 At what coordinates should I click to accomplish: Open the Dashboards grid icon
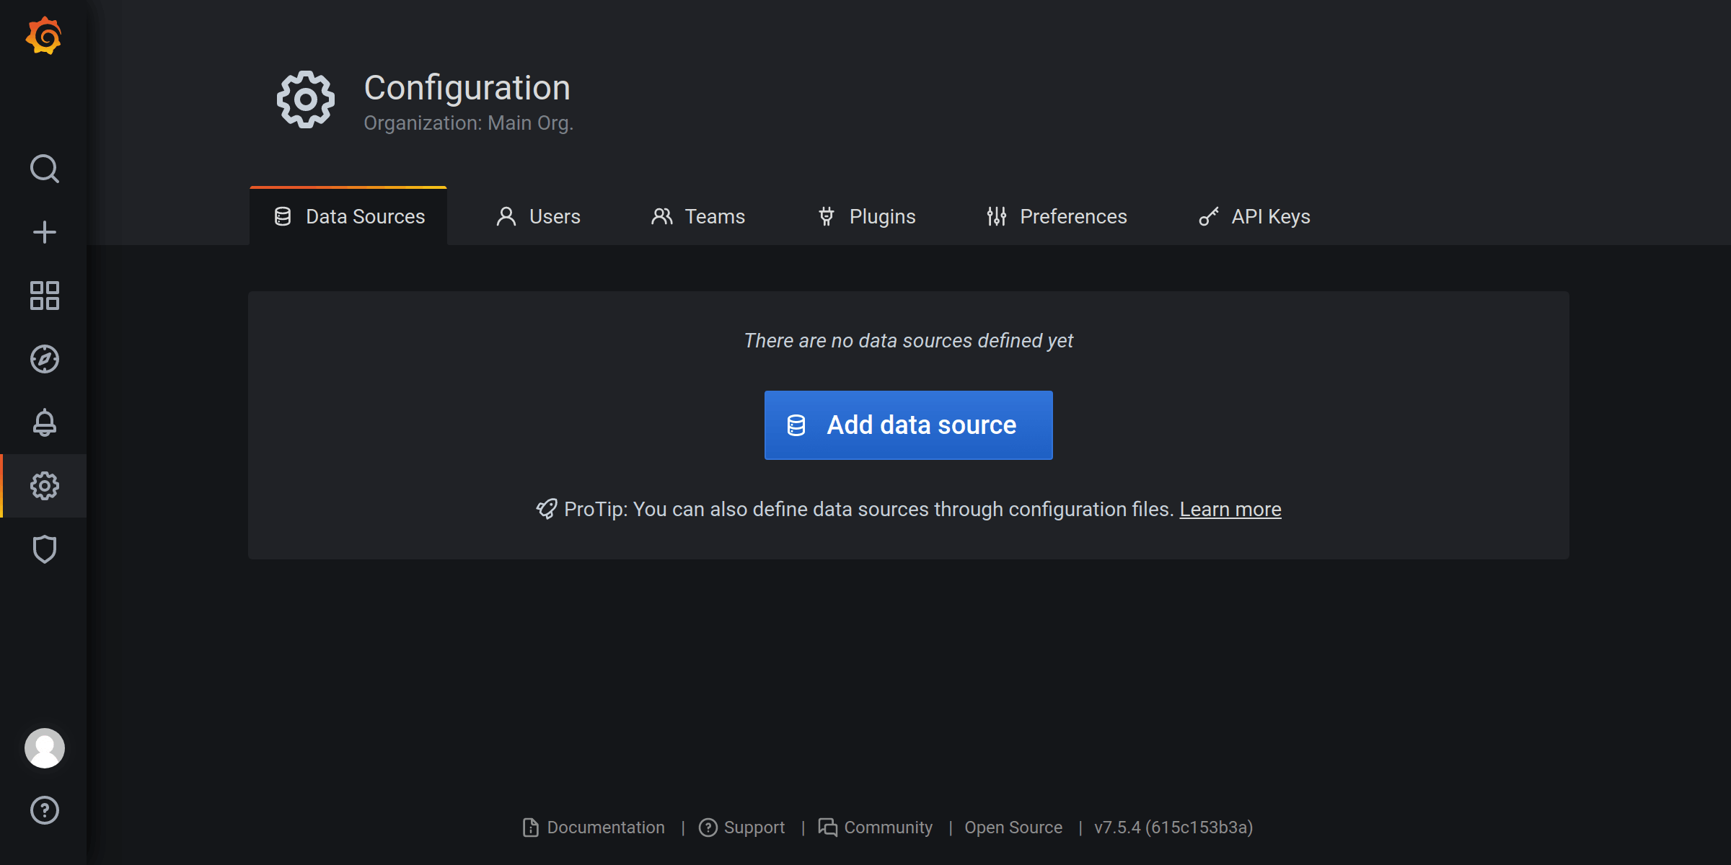coord(44,295)
